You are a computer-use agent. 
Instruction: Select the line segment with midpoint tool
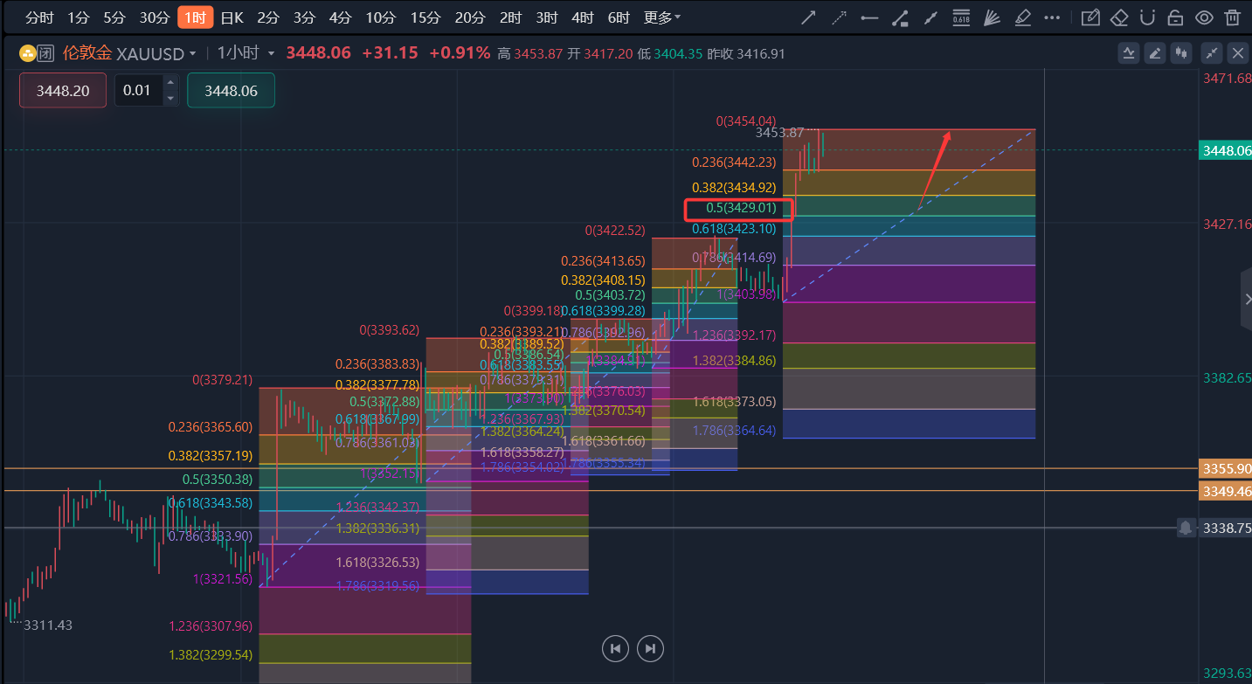tap(931, 17)
